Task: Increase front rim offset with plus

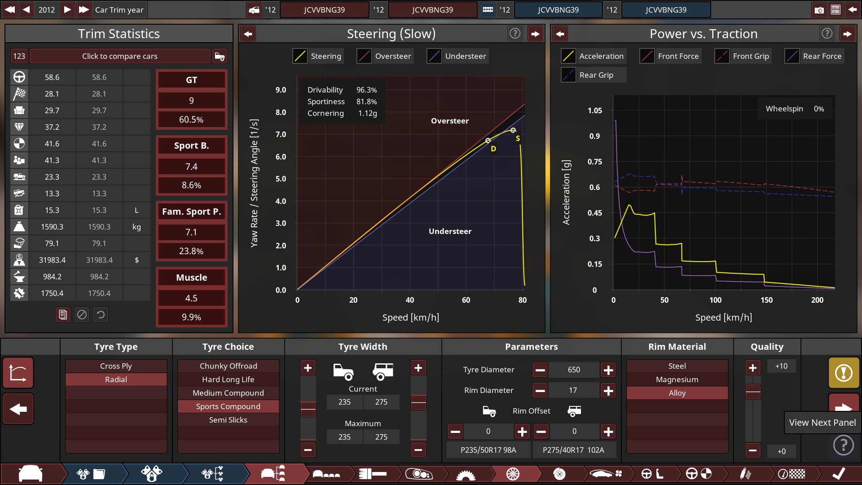Action: [x=522, y=432]
